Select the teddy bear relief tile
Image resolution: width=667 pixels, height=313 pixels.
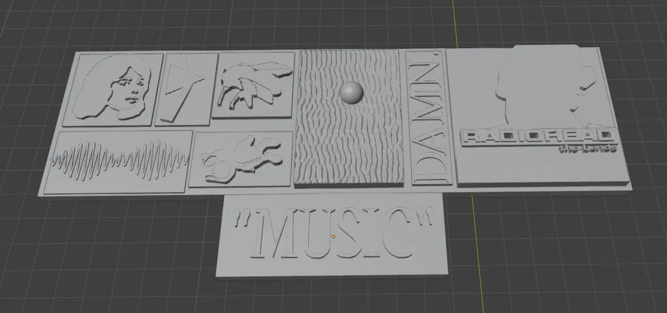(x=241, y=159)
